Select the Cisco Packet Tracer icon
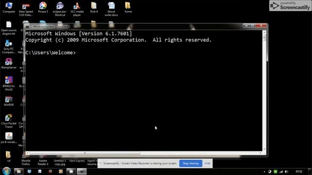The image size is (312, 175). pyautogui.click(x=9, y=121)
